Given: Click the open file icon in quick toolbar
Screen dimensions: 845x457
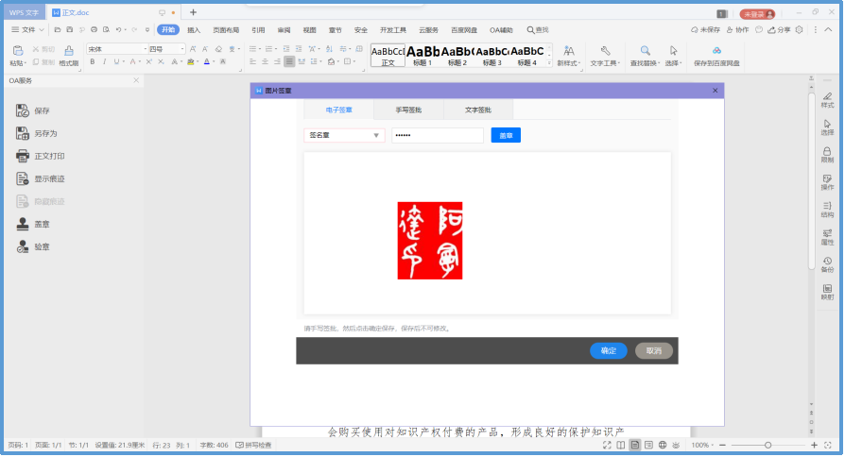Looking at the screenshot, I should pyautogui.click(x=58, y=29).
